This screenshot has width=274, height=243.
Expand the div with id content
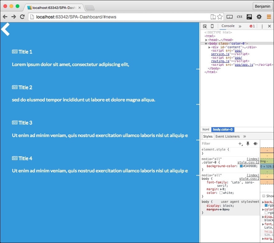pyautogui.click(x=209, y=47)
